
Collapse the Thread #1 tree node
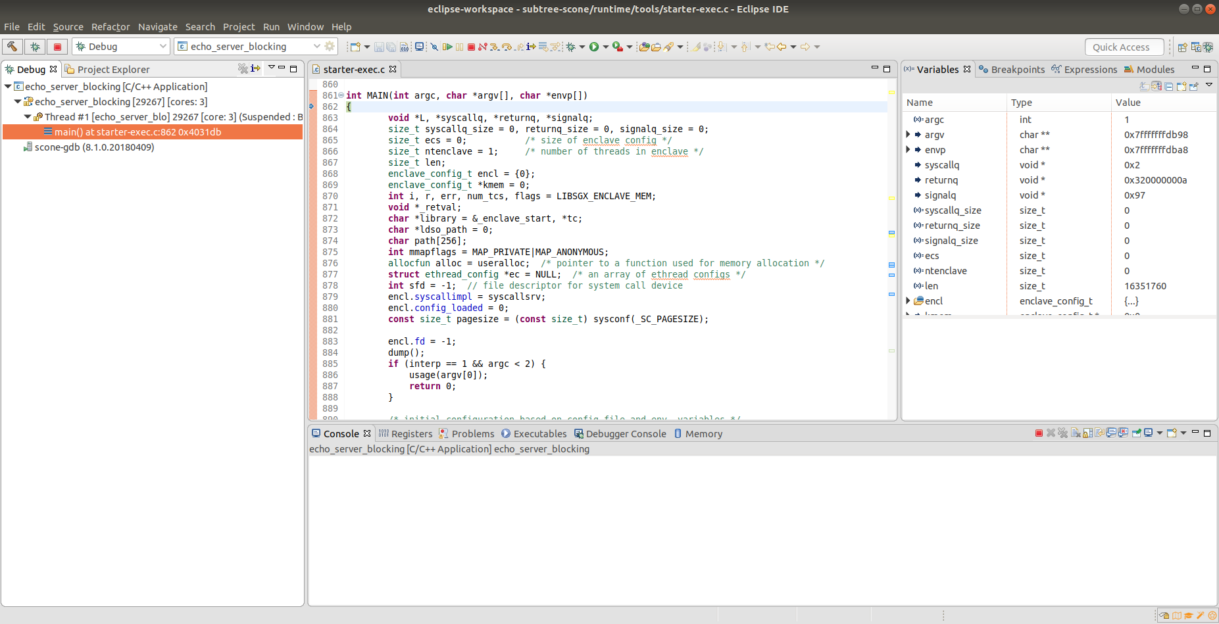coord(28,116)
